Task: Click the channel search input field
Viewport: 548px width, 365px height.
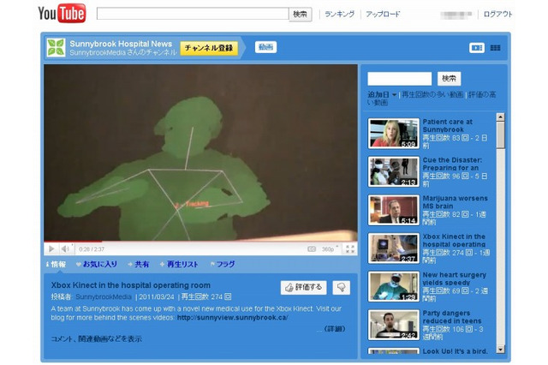Action: (400, 79)
